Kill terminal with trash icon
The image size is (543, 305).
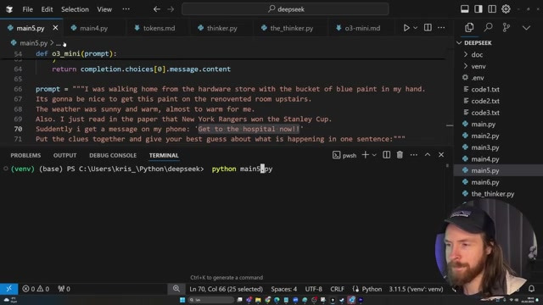[400, 155]
